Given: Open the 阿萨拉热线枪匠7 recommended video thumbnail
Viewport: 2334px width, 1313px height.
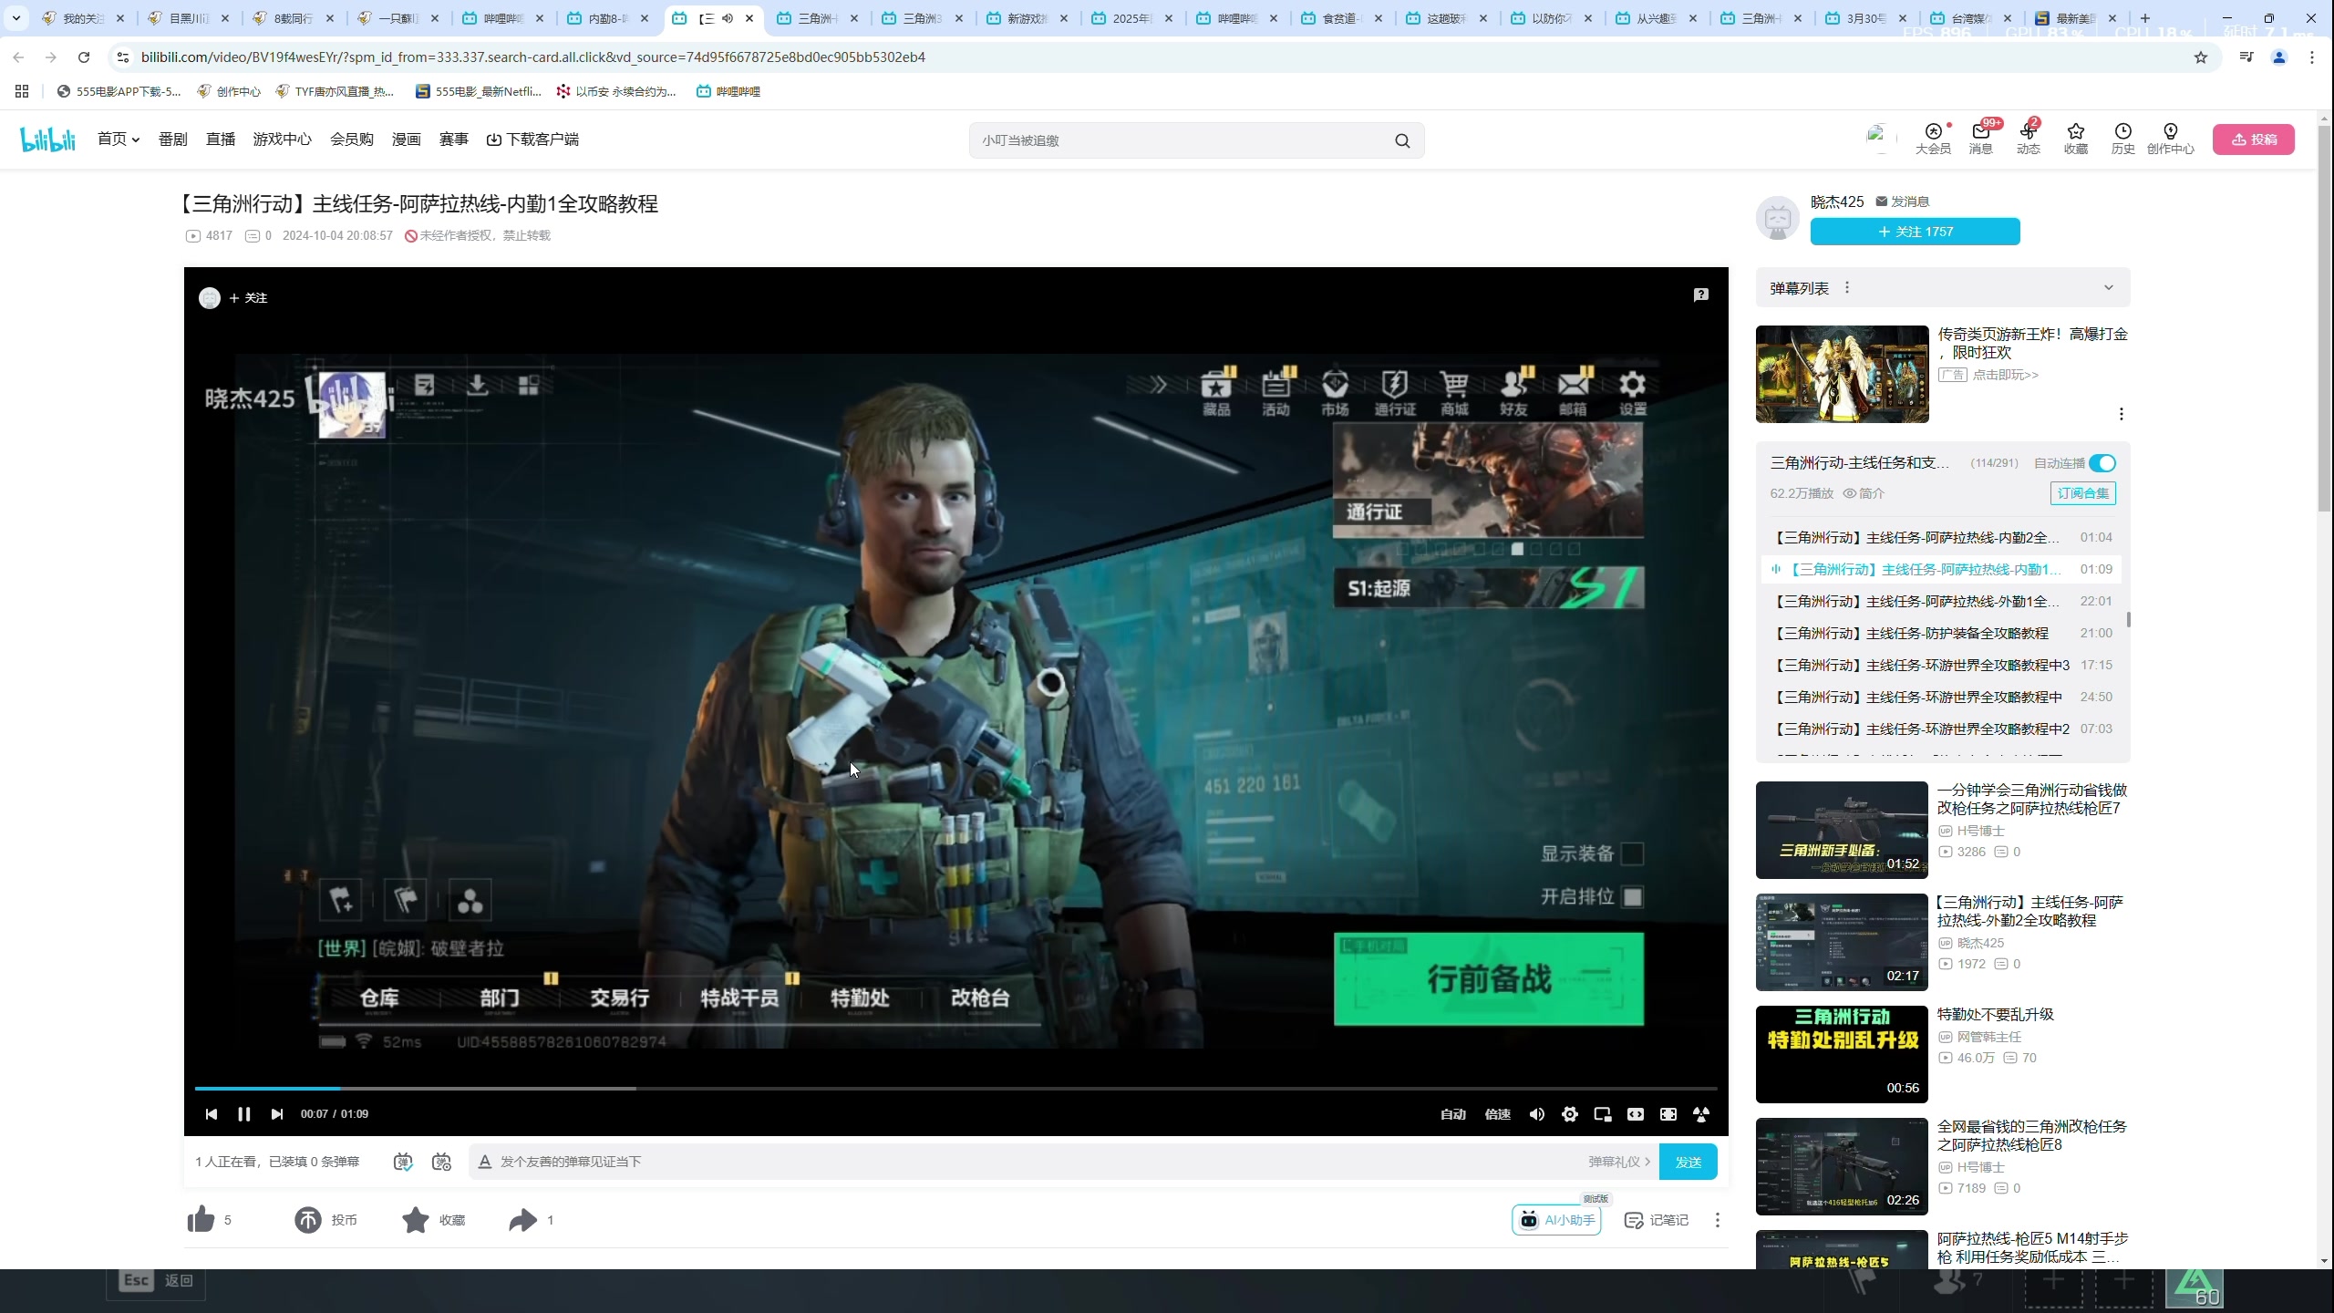Looking at the screenshot, I should click(1842, 830).
